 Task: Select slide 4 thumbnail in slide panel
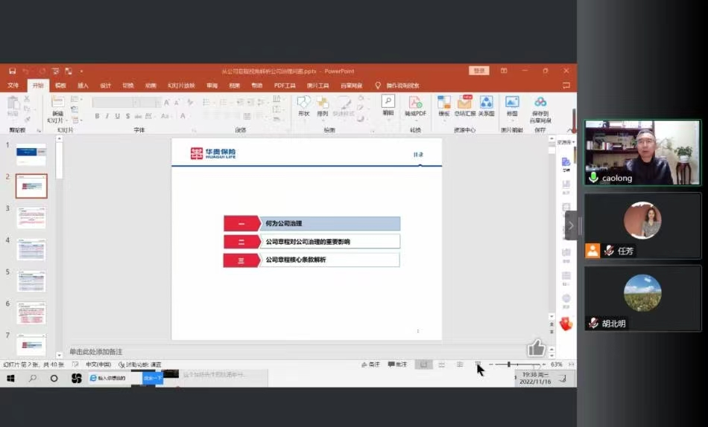point(31,250)
